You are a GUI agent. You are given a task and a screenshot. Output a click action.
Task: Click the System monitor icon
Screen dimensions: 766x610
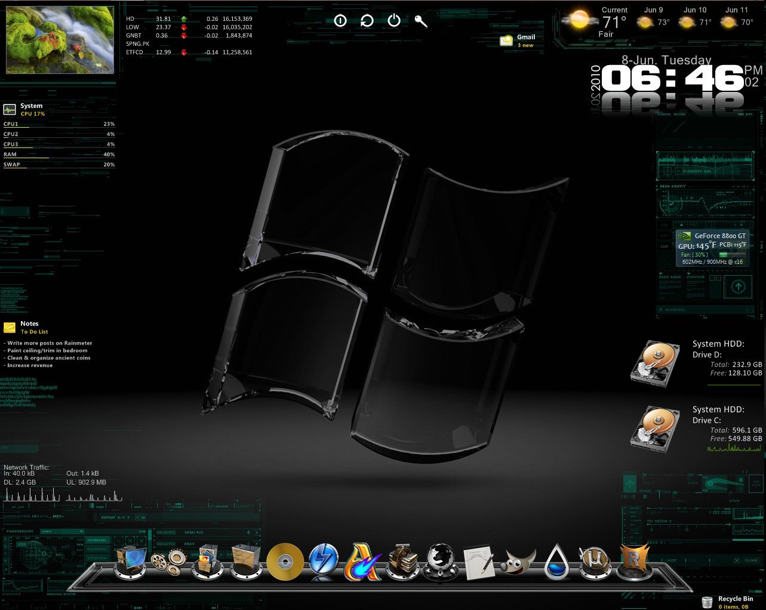(10, 109)
